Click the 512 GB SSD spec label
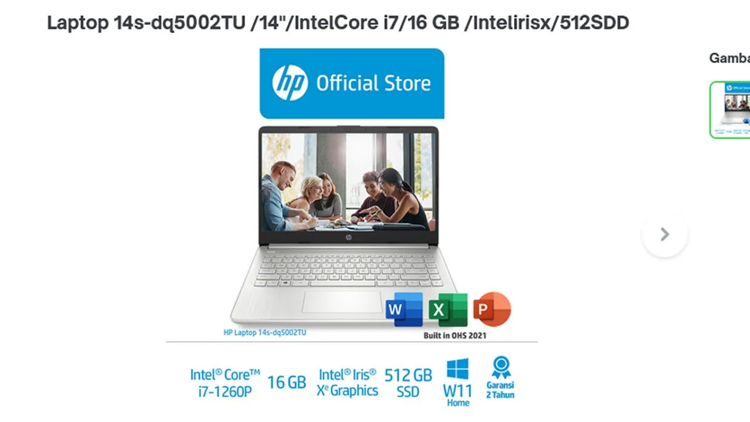The height and width of the screenshot is (422, 750). (408, 383)
